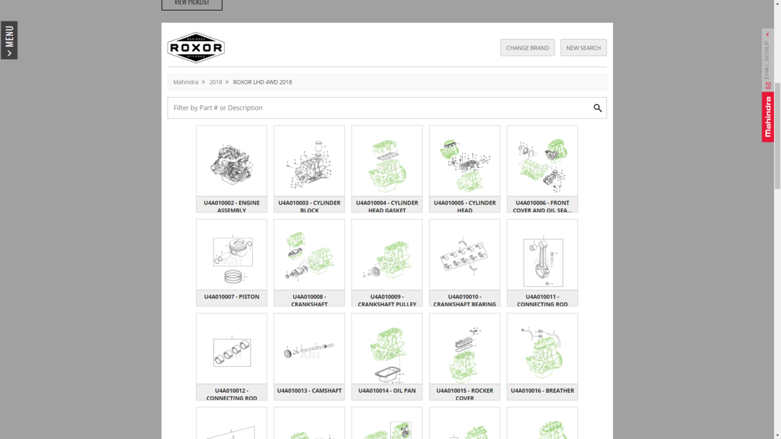Go to Mahindra breadcrumb link
The image size is (781, 439).
click(185, 82)
